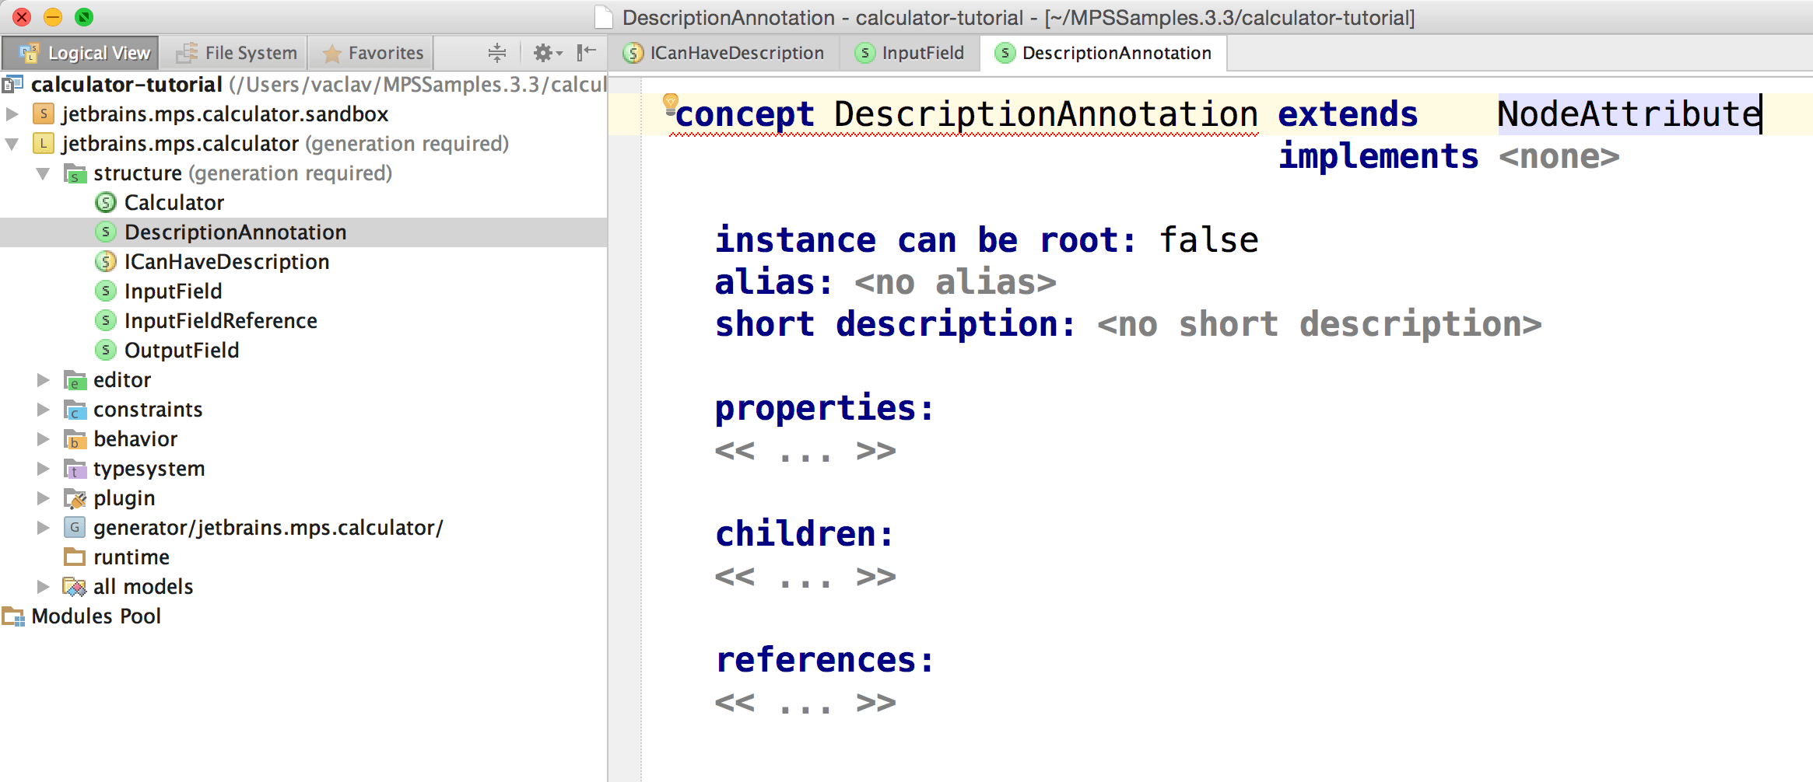Expand the editor node in the project tree
Viewport: 1813px width, 782px height.
tap(43, 379)
